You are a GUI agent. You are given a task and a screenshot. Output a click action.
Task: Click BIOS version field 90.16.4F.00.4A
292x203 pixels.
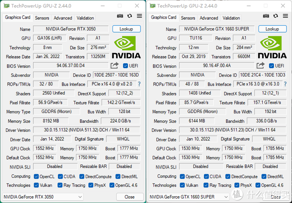(x=217, y=66)
